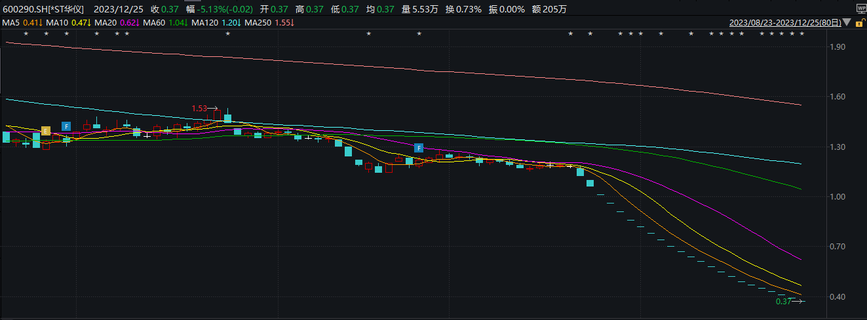Click the blue F marker mid-chart
This screenshot has width=867, height=320.
[x=418, y=148]
